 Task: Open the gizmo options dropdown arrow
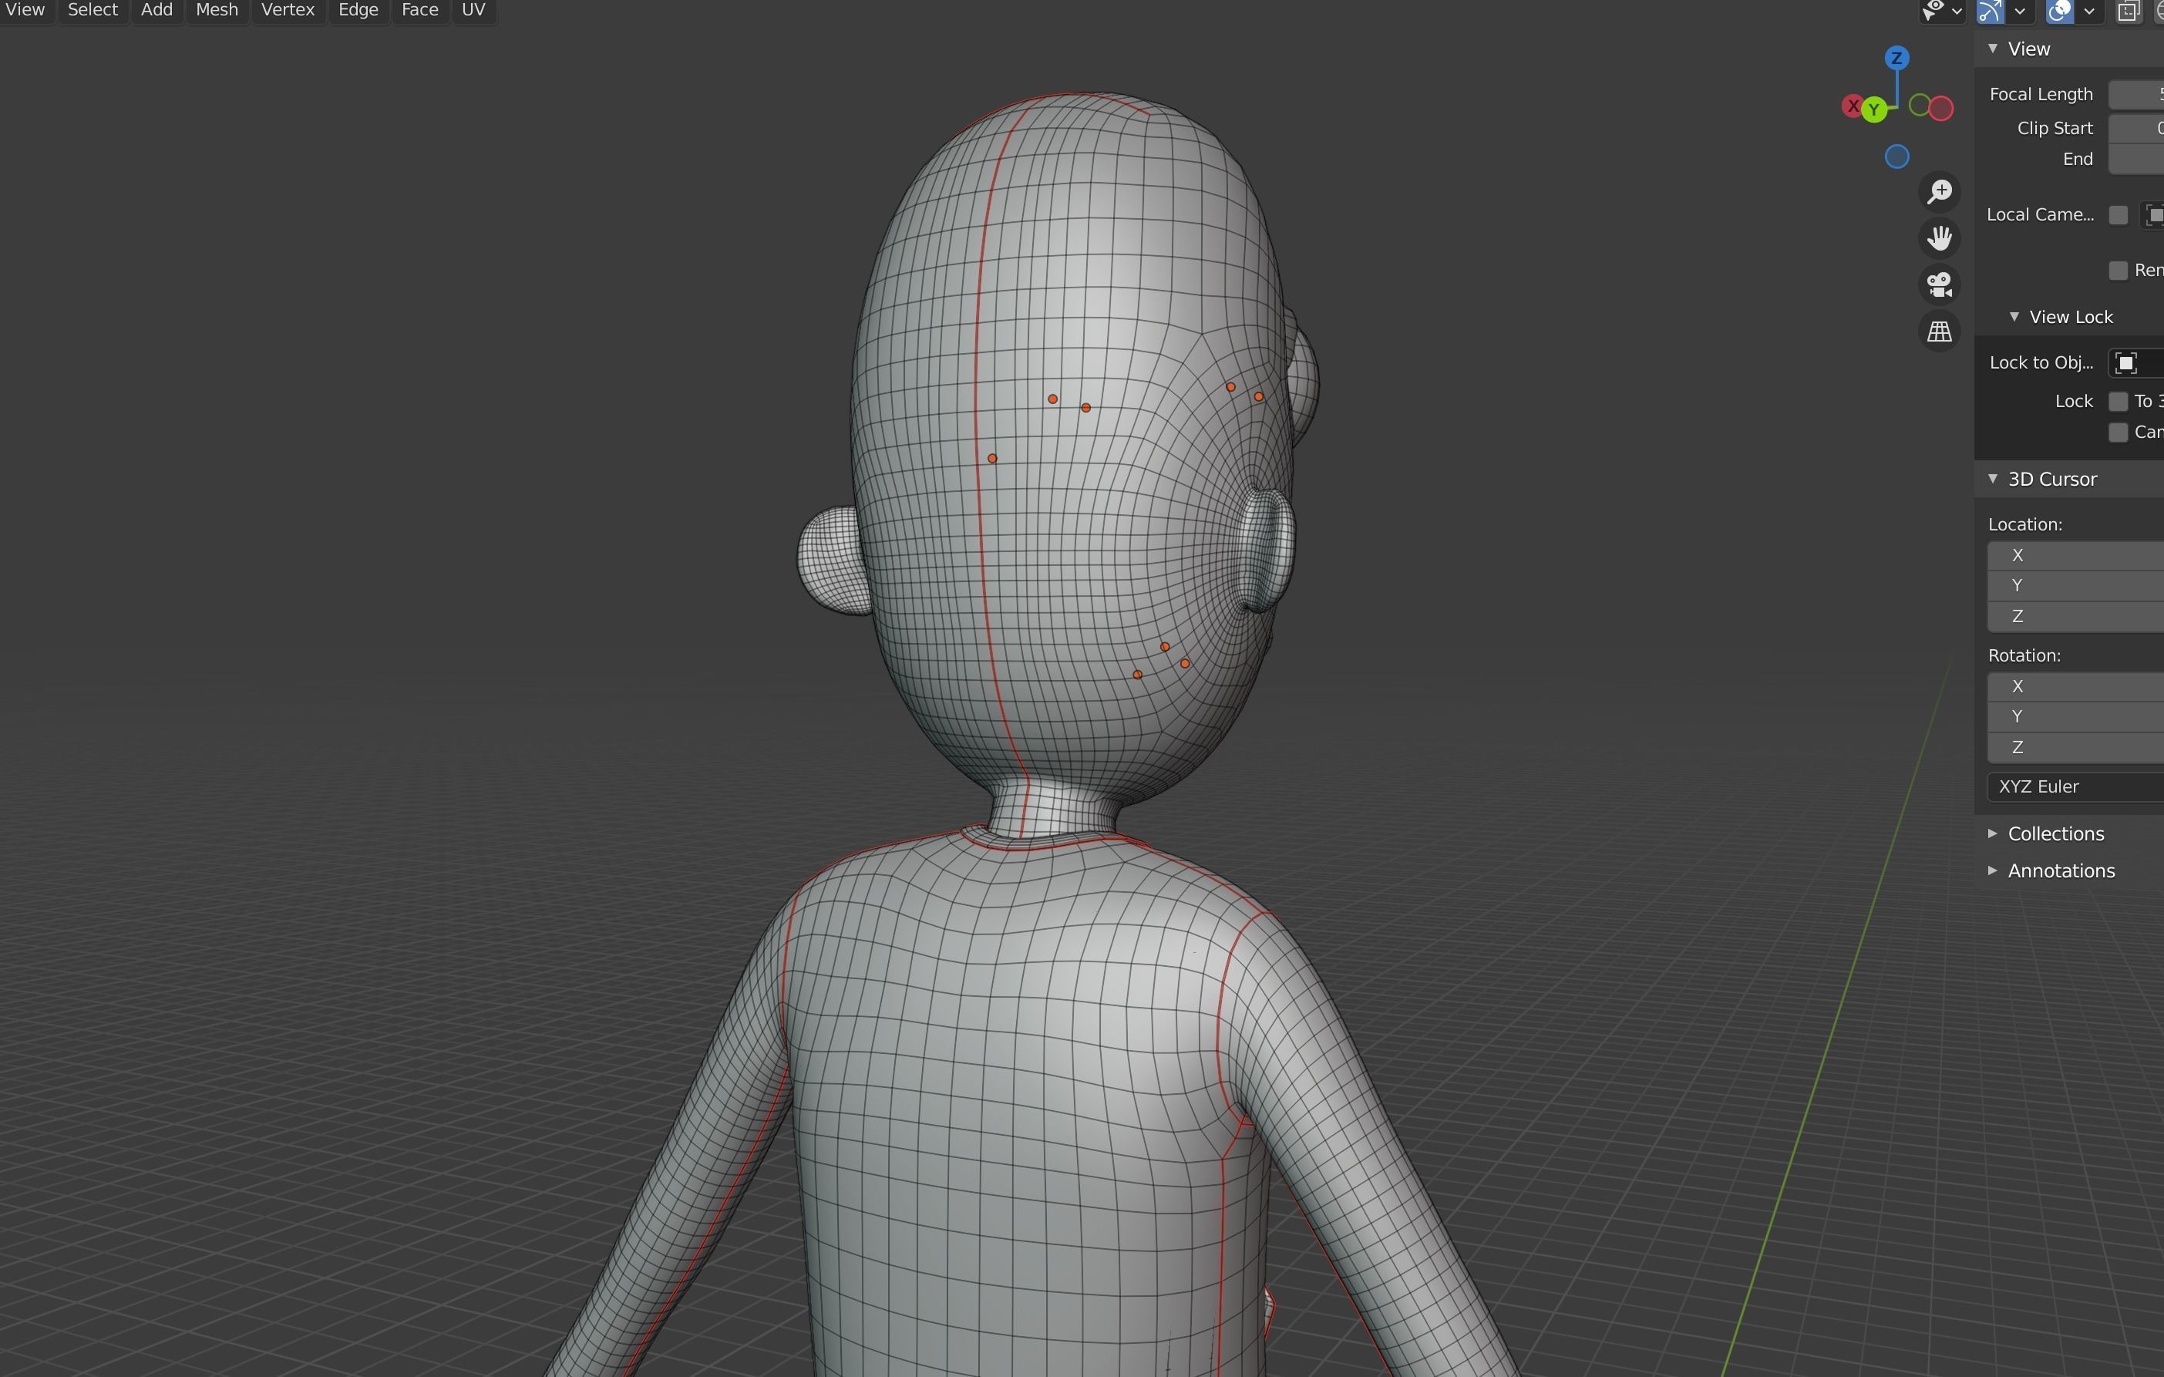coord(2019,11)
